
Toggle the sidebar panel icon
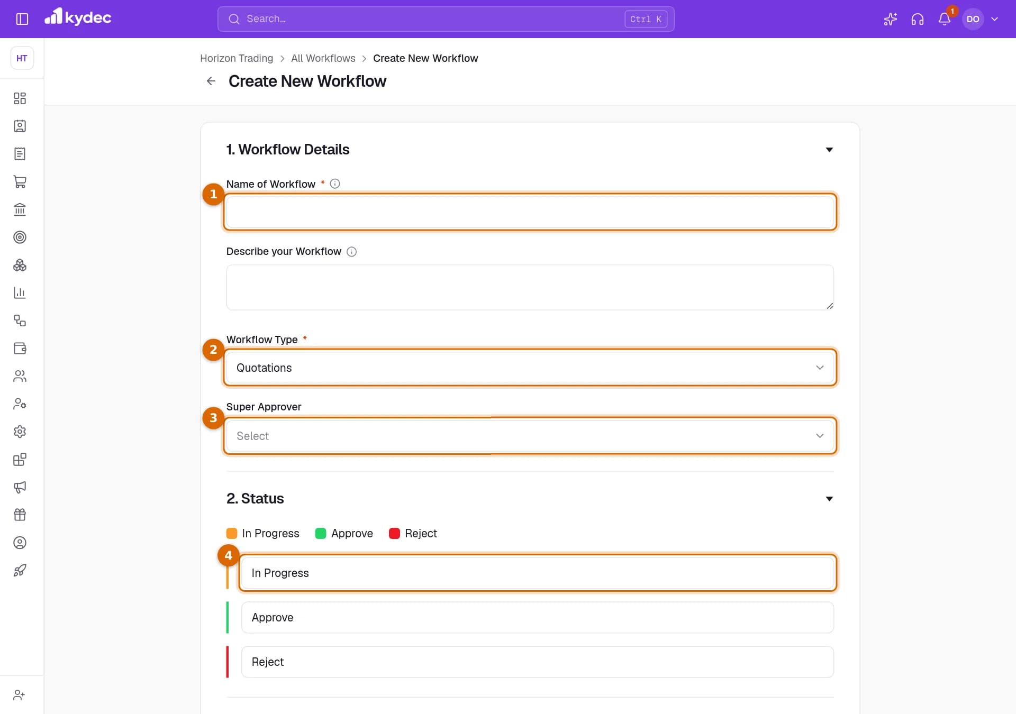(22, 19)
